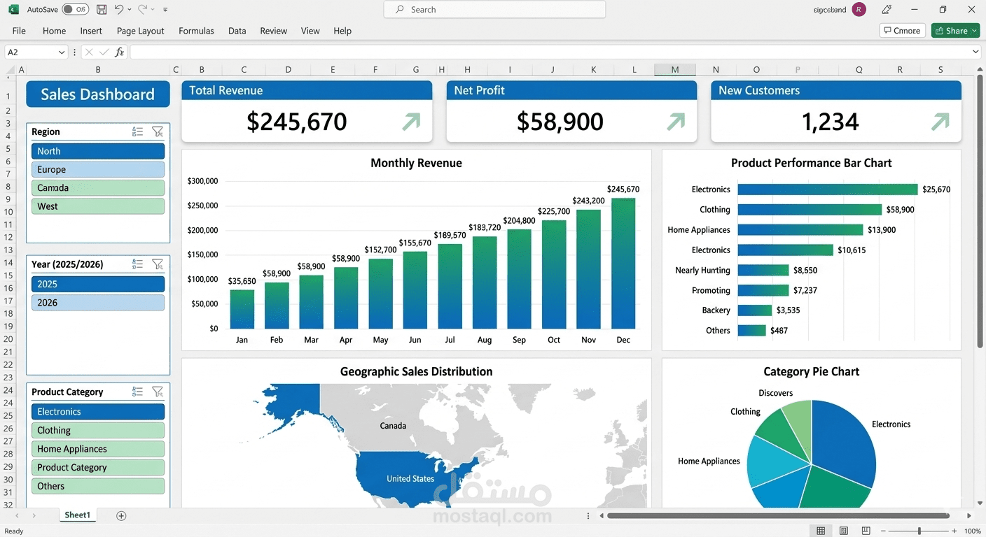Click the Comments button
The width and height of the screenshot is (986, 537).
(903, 31)
